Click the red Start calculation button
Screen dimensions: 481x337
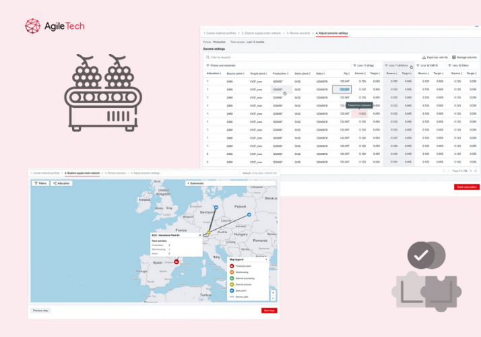[x=467, y=187]
